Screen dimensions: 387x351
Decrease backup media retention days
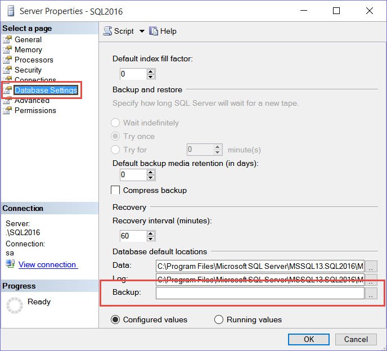click(x=151, y=177)
